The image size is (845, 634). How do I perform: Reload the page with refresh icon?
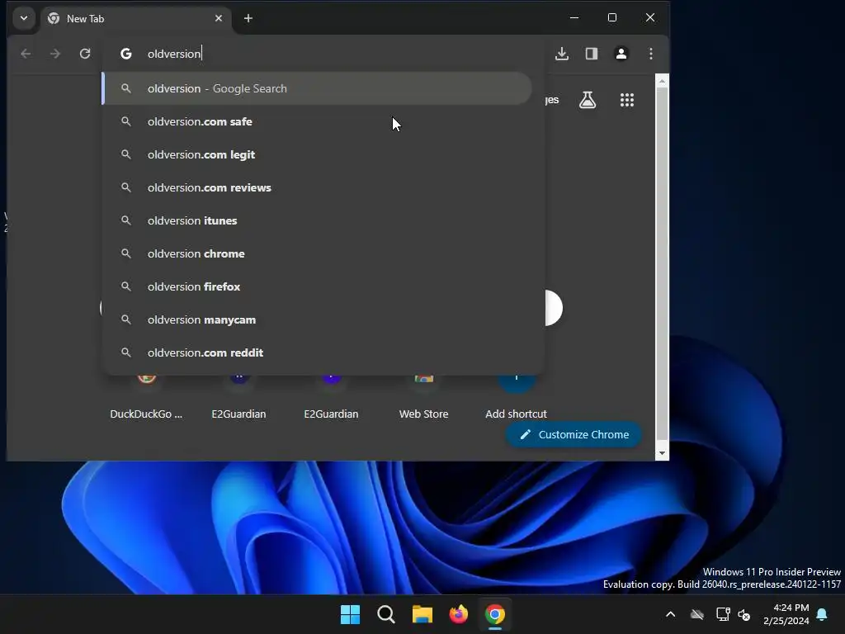(x=85, y=54)
